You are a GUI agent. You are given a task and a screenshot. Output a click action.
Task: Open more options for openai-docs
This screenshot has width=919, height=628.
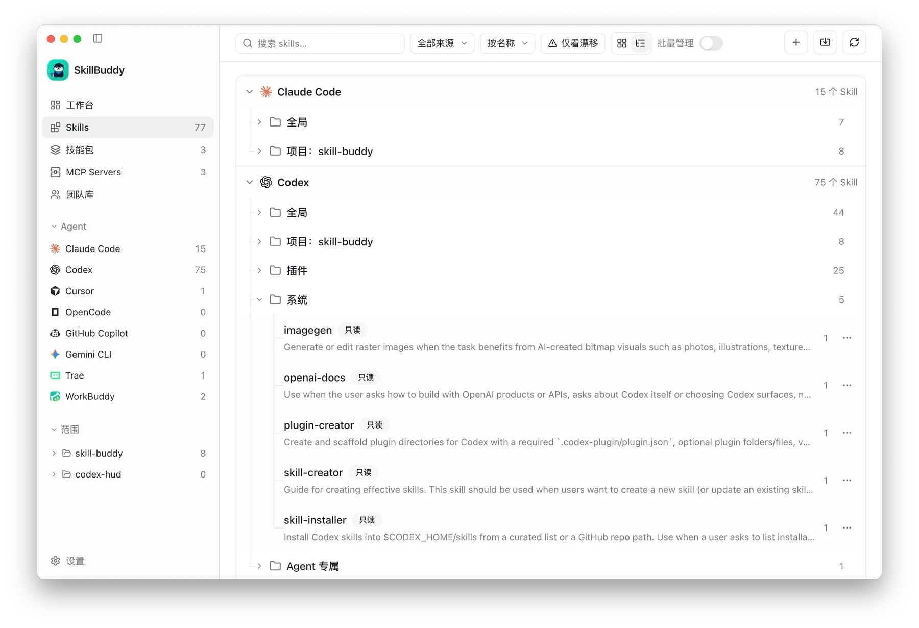pyautogui.click(x=847, y=385)
